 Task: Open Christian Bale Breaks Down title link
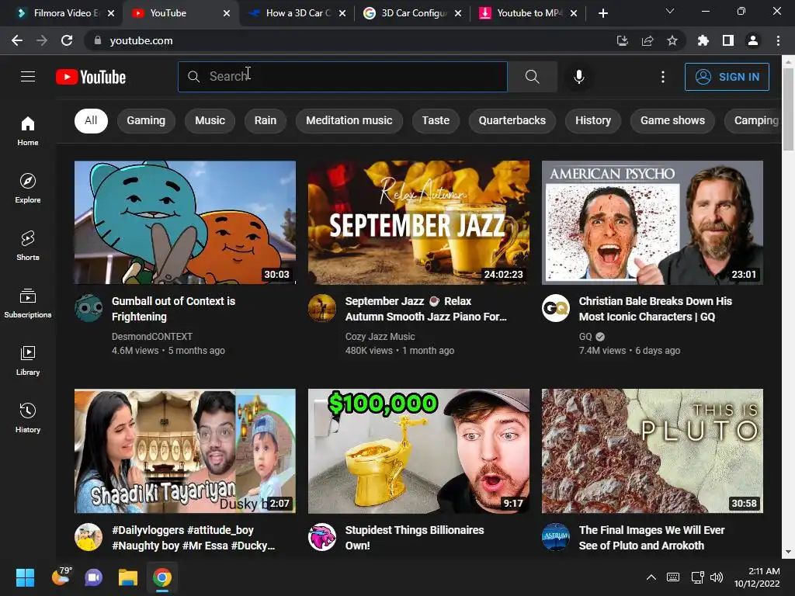pyautogui.click(x=655, y=309)
